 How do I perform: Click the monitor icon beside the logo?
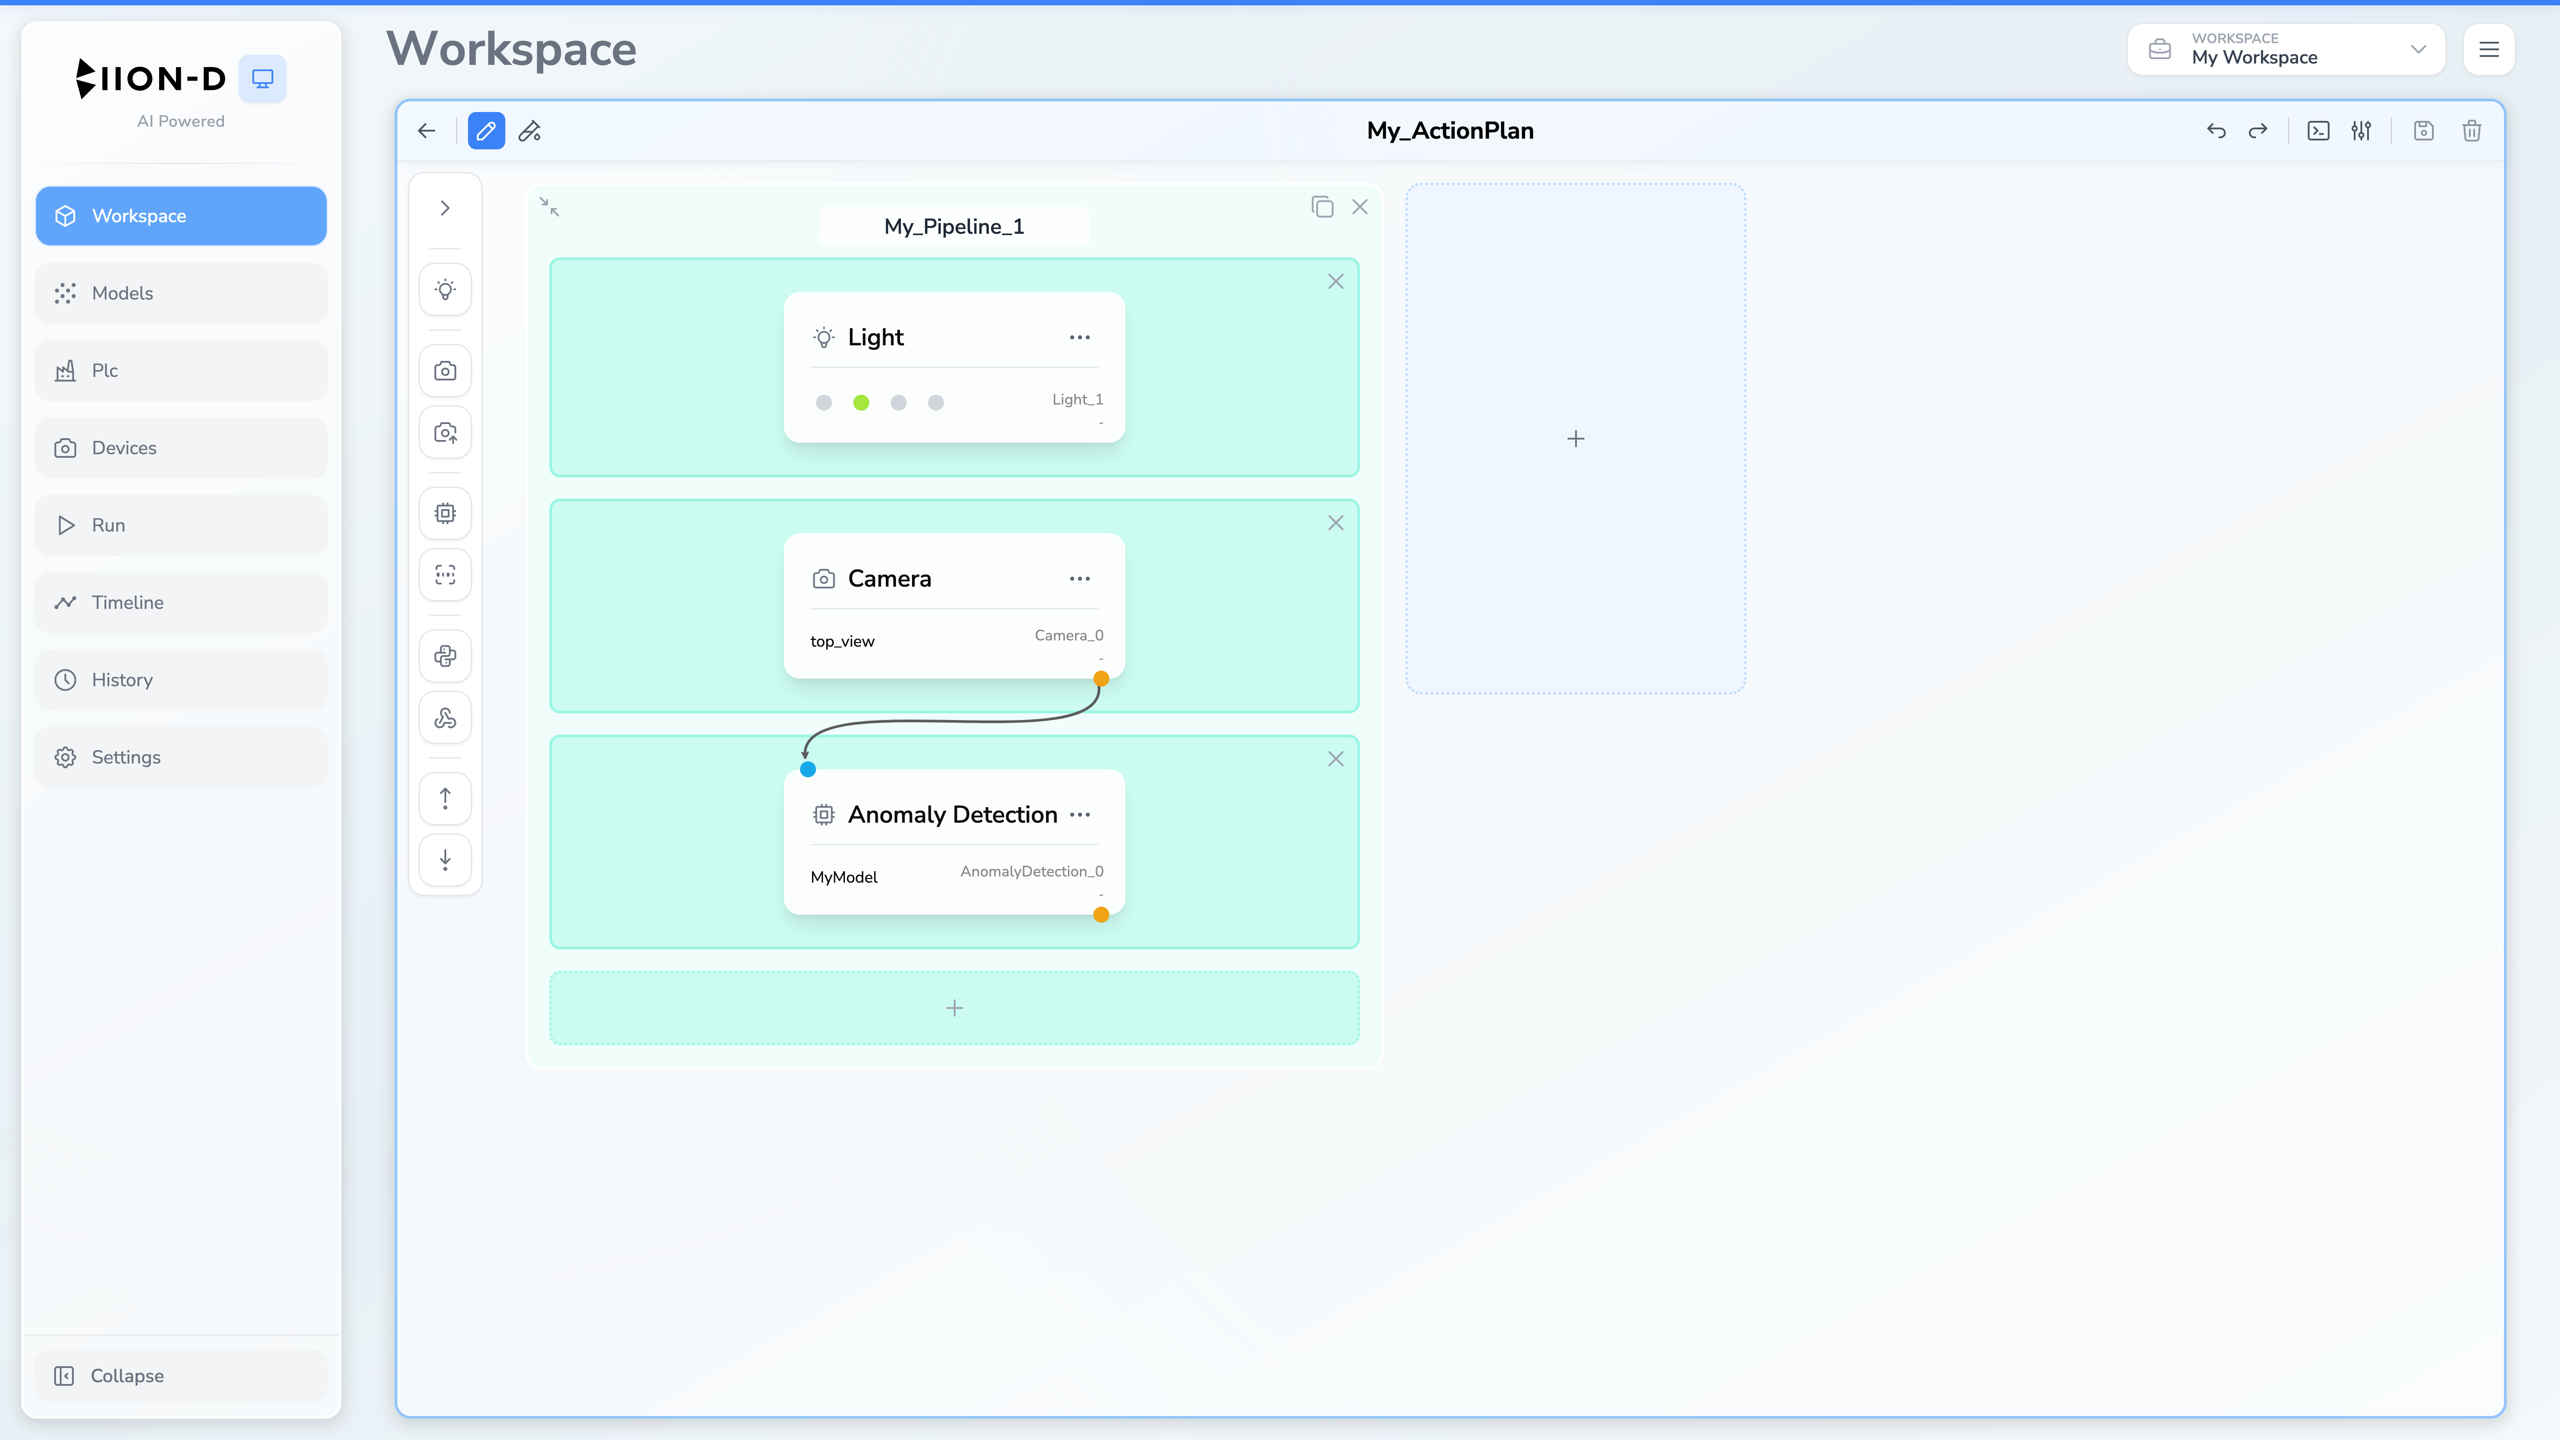pos(262,79)
